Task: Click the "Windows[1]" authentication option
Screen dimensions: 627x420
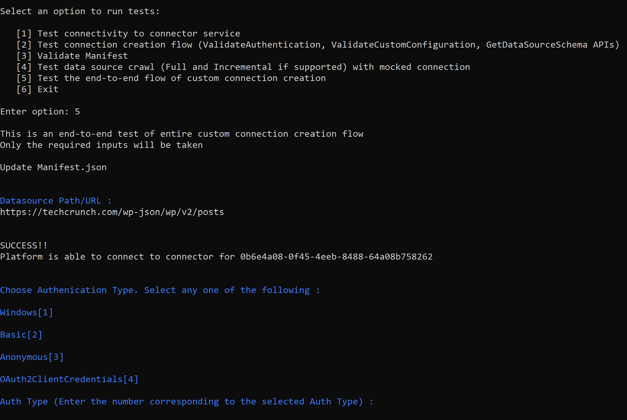Action: 26,312
